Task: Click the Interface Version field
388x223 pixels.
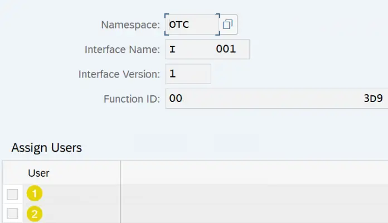Action: [x=188, y=74]
